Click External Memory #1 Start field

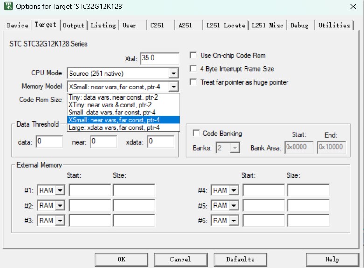point(90,190)
